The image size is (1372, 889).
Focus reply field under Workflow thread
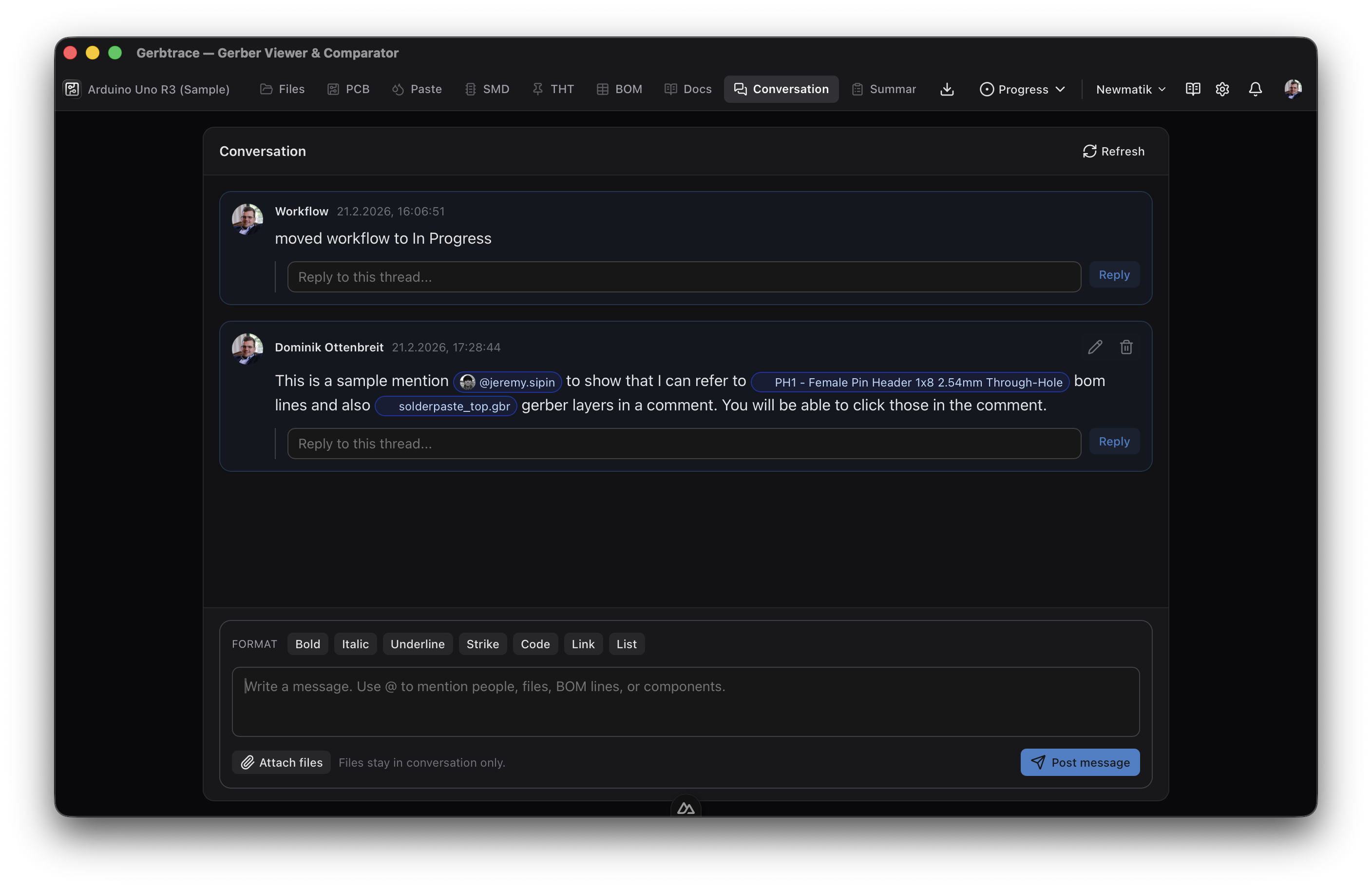[x=684, y=277]
